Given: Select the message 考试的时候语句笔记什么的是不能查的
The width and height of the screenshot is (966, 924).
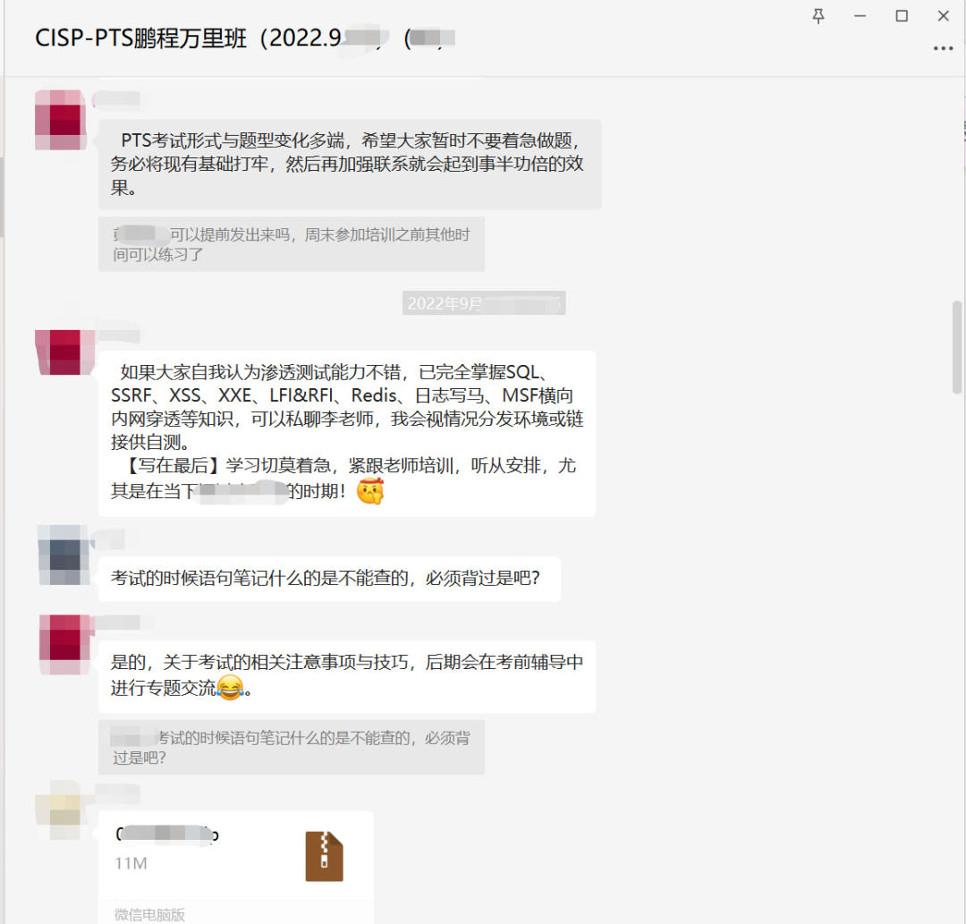Looking at the screenshot, I should tap(329, 579).
